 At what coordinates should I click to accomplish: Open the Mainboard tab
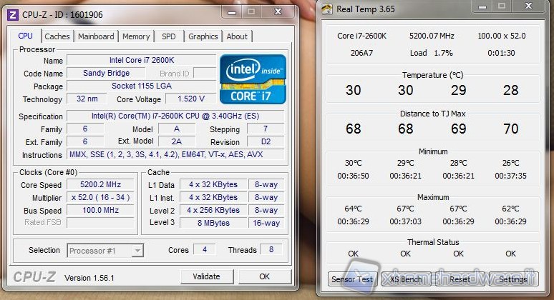[96, 36]
